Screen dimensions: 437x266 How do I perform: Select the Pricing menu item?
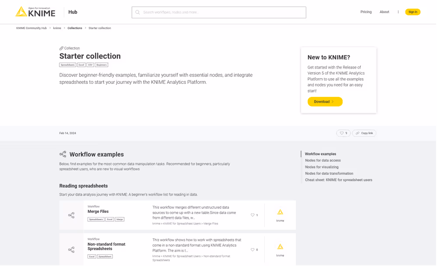(366, 12)
